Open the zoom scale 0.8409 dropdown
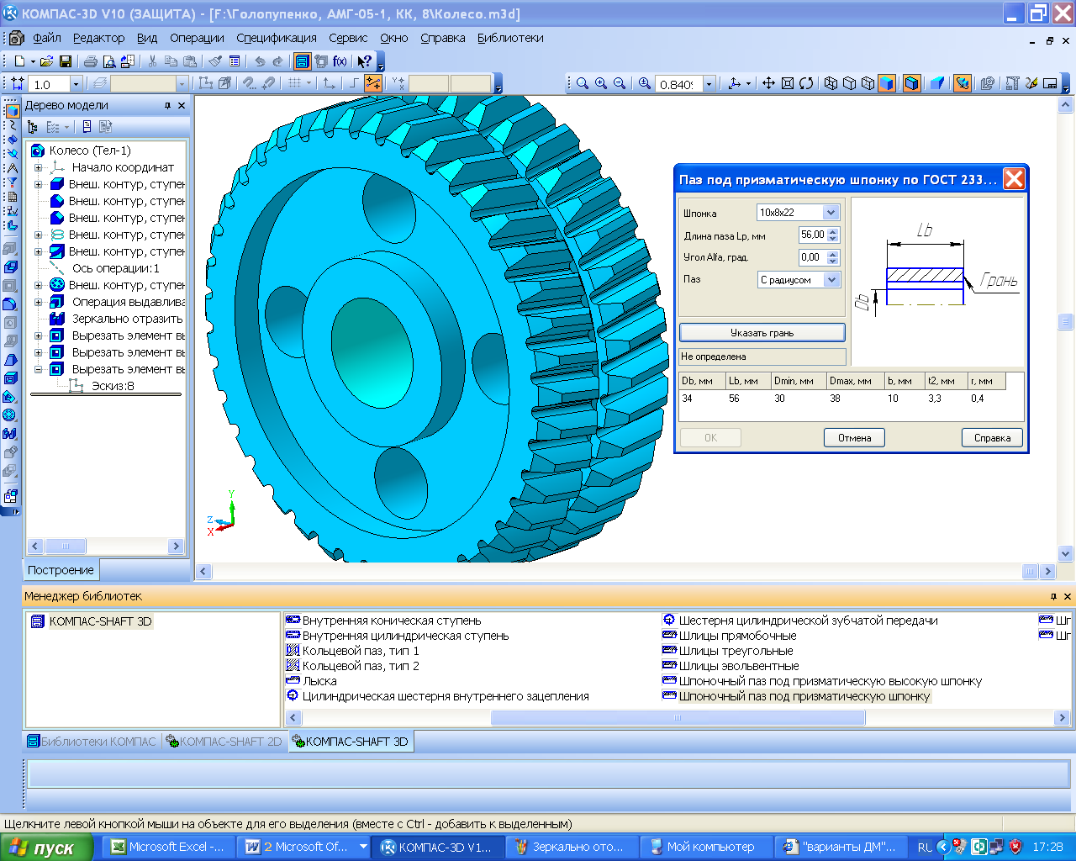 click(709, 84)
